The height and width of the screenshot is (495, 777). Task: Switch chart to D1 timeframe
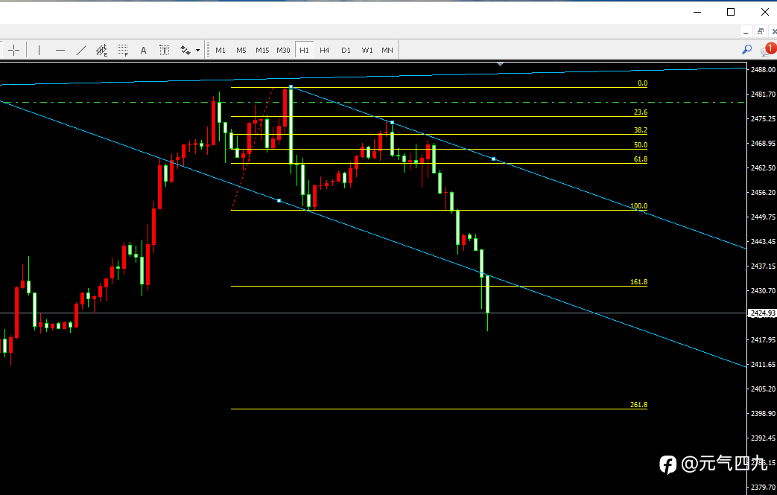point(346,50)
